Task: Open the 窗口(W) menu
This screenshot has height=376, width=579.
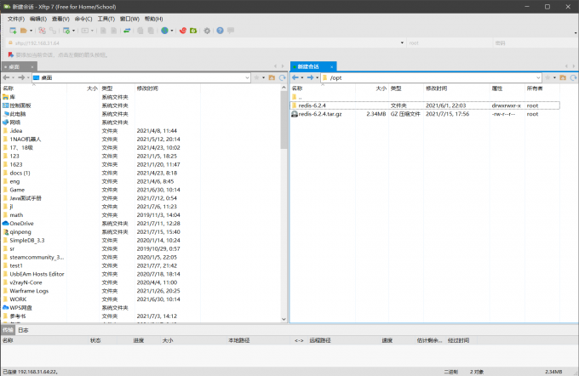Action: (x=129, y=19)
